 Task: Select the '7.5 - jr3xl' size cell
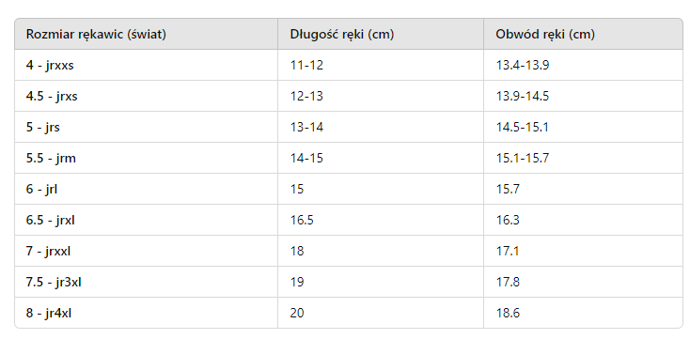(146, 282)
